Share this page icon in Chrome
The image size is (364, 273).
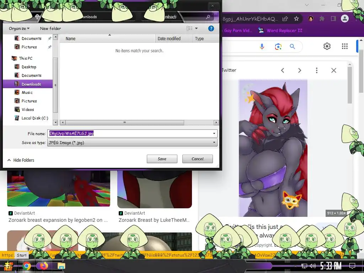pyautogui.click(x=285, y=19)
